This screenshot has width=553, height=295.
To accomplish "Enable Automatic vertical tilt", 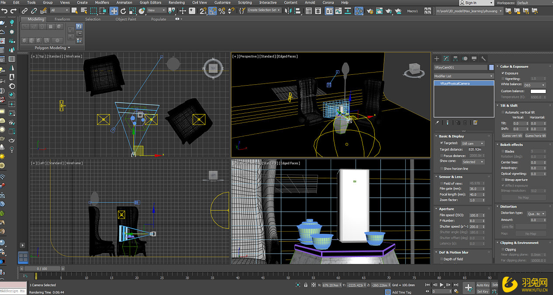I will pyautogui.click(x=502, y=112).
